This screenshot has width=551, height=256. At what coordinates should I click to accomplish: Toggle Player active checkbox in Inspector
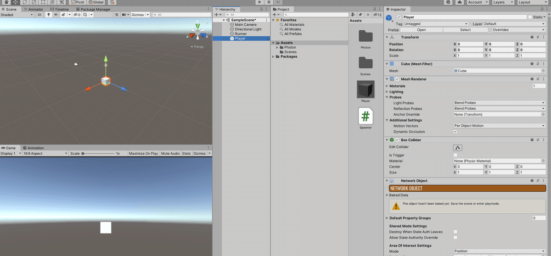[x=399, y=17]
